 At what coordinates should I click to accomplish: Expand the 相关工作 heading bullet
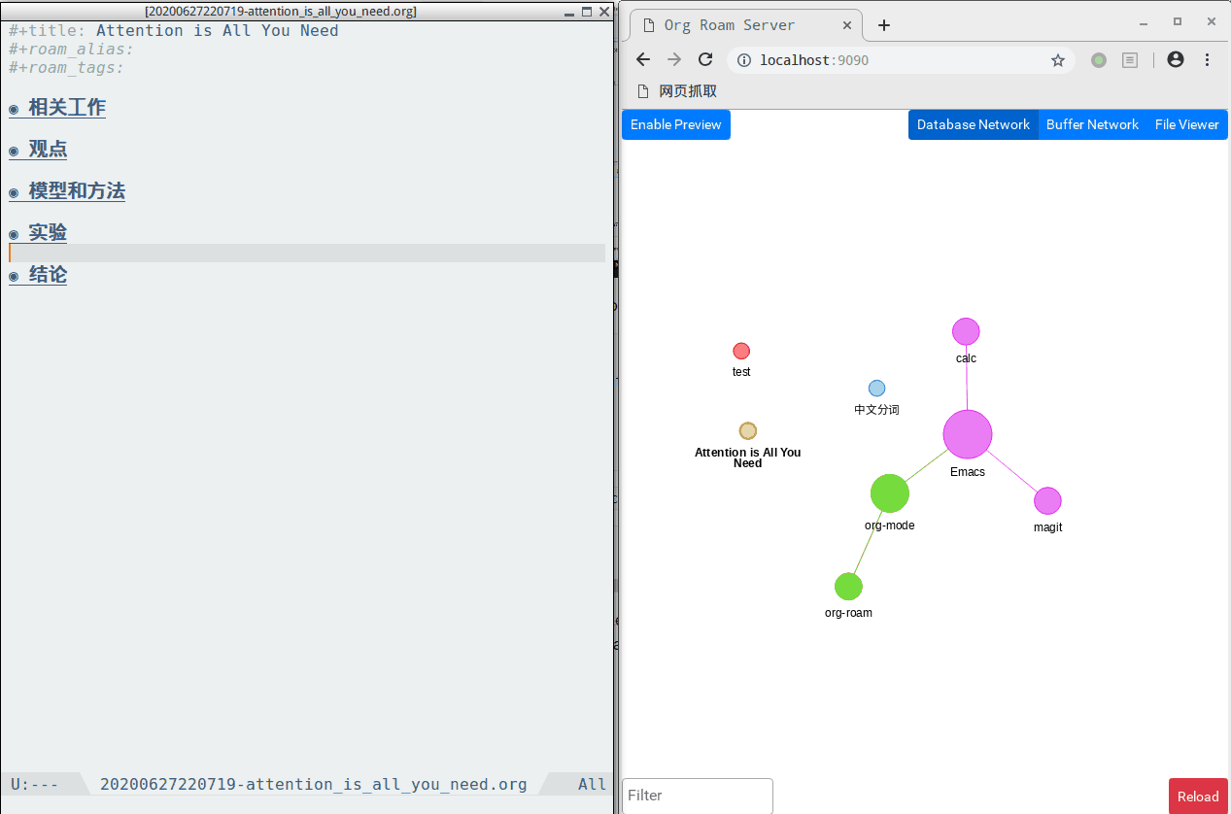14,110
